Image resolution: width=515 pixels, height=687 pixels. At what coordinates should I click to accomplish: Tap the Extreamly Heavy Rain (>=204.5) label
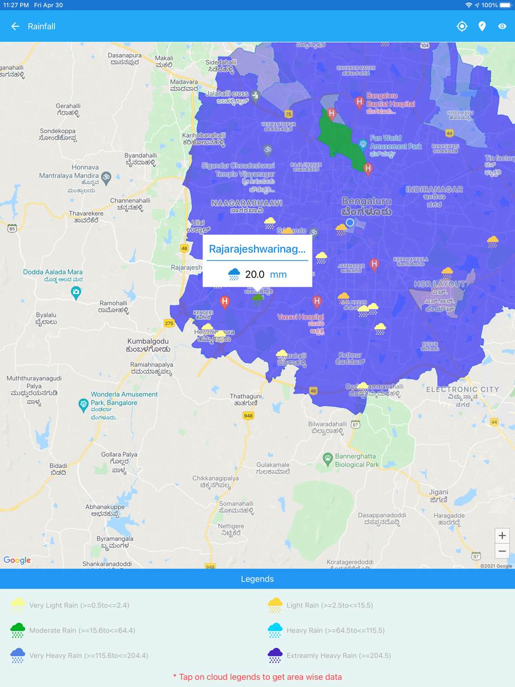(x=339, y=656)
